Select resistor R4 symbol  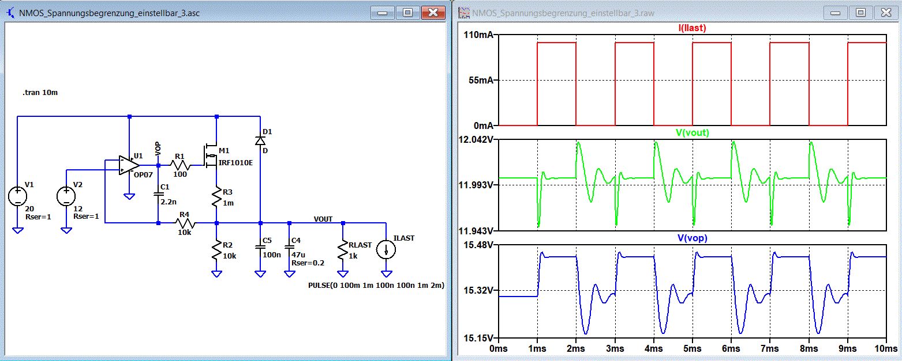[185, 222]
